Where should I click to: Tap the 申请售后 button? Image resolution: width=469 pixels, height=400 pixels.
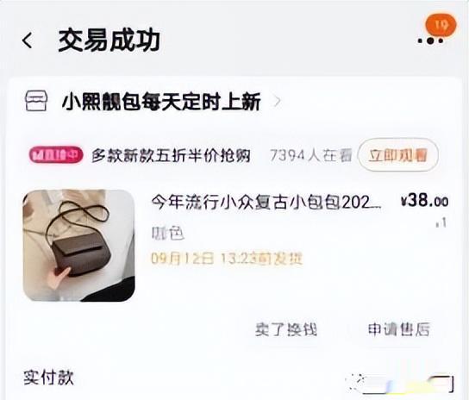399,329
